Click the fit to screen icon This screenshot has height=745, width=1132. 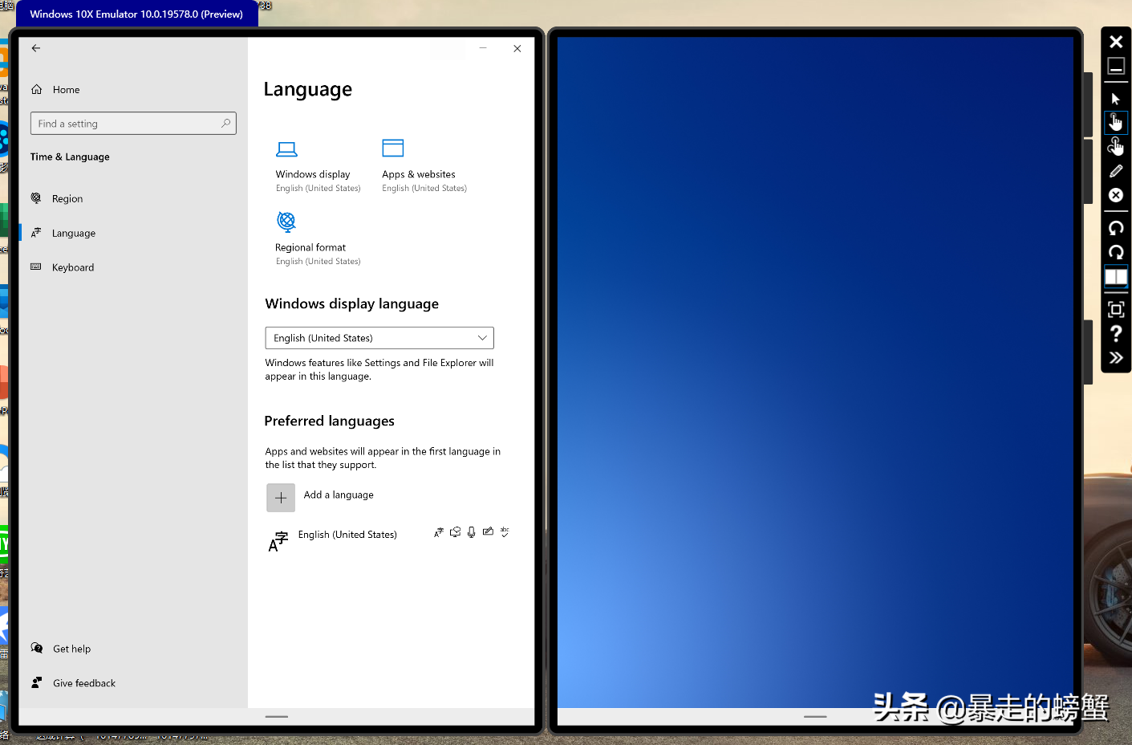tap(1116, 309)
